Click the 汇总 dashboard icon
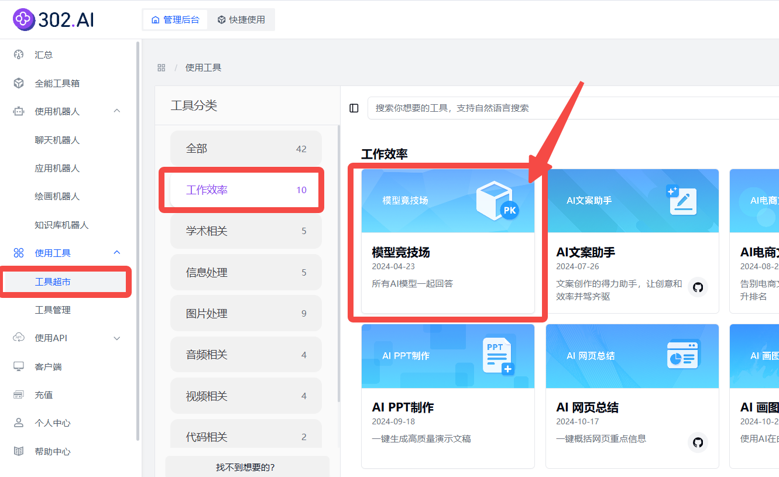Screen dimensions: 779x477 19,54
